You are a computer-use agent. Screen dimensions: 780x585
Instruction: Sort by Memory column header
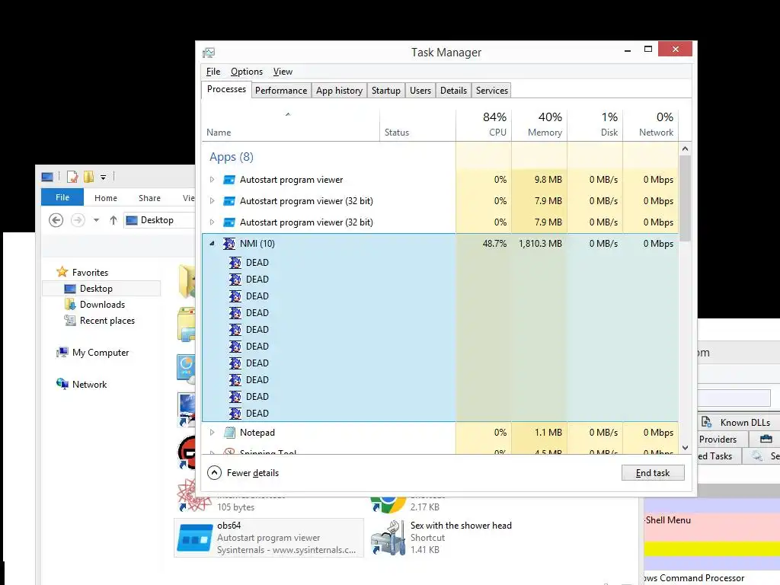point(539,124)
